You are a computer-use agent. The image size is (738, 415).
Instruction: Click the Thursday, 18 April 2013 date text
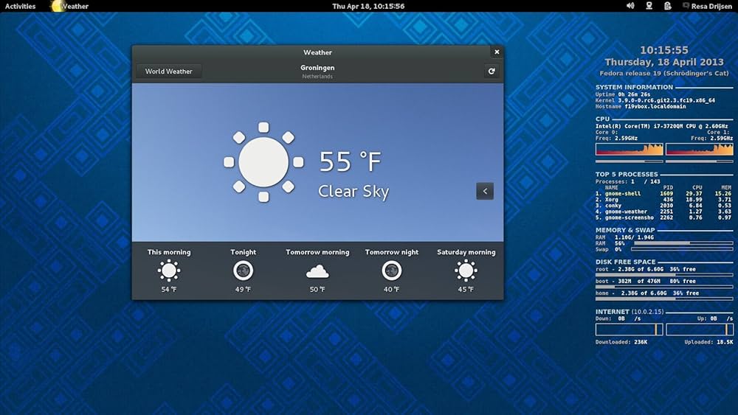[x=664, y=62]
